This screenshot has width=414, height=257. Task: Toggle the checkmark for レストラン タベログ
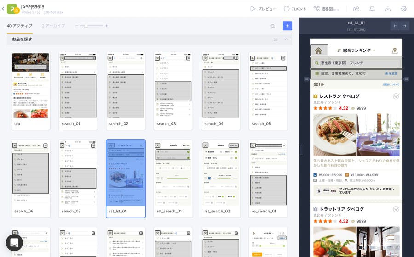[x=396, y=96]
